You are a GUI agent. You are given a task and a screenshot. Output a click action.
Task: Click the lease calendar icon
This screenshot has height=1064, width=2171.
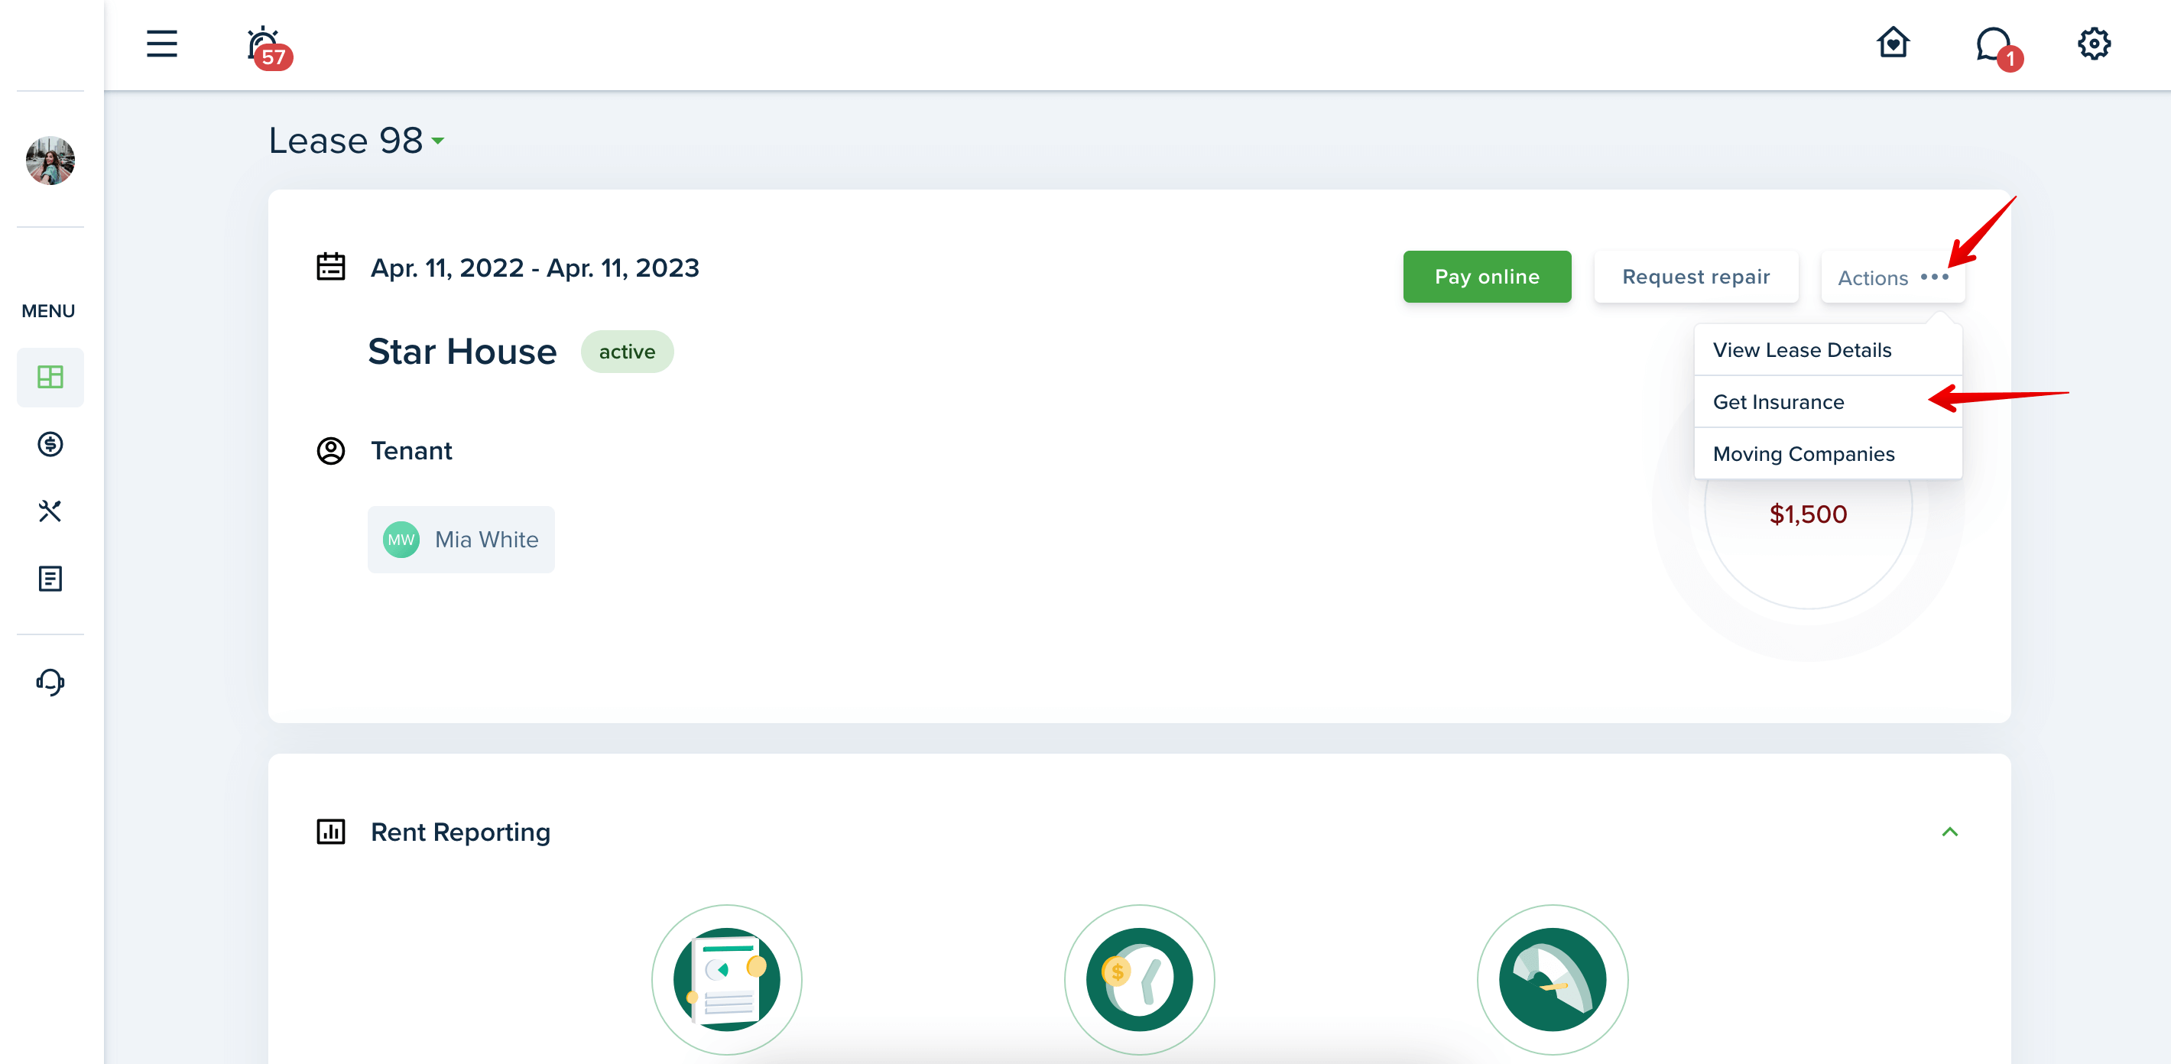coord(330,267)
